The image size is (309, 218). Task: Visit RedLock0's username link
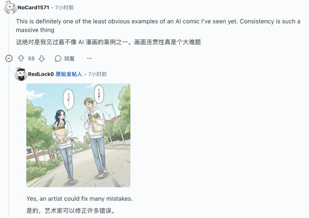click(x=41, y=74)
